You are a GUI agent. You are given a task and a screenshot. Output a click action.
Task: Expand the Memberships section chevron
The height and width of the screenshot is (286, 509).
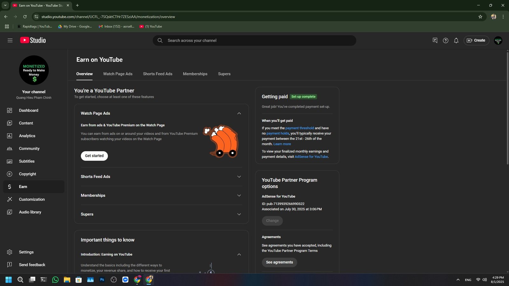pyautogui.click(x=239, y=195)
